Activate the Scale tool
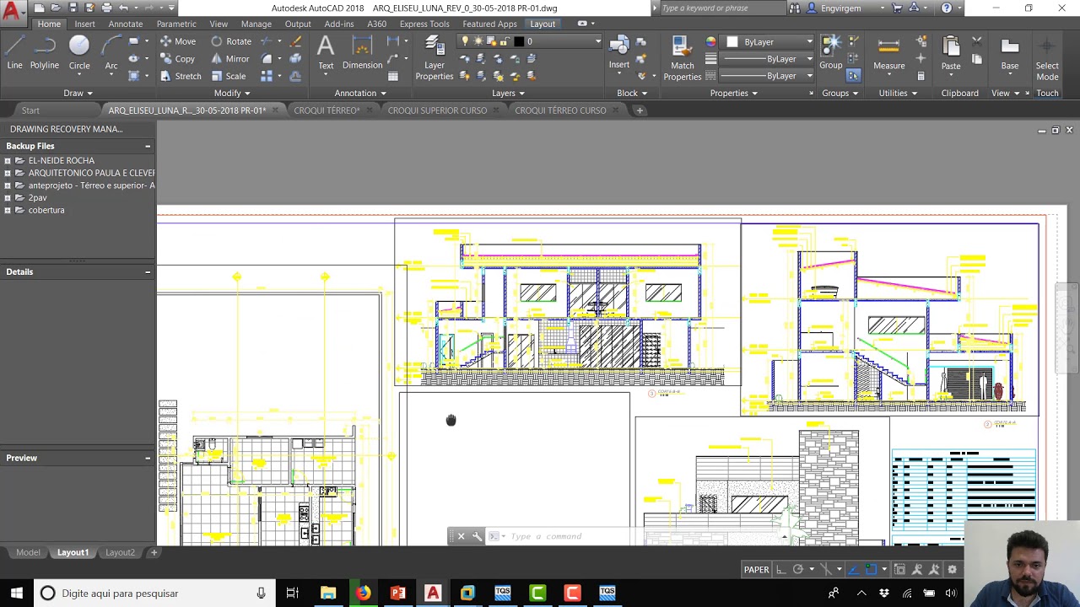The width and height of the screenshot is (1080, 607). 228,76
